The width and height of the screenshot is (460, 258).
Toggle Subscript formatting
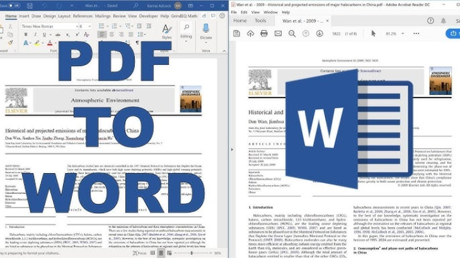click(67, 35)
